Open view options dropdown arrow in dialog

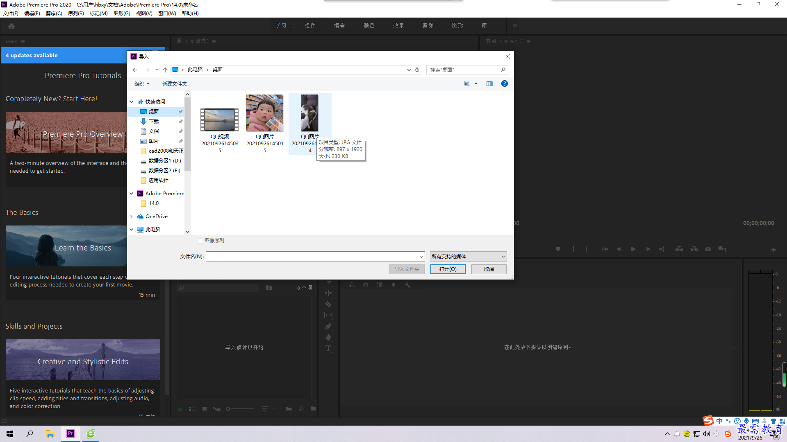pos(476,83)
